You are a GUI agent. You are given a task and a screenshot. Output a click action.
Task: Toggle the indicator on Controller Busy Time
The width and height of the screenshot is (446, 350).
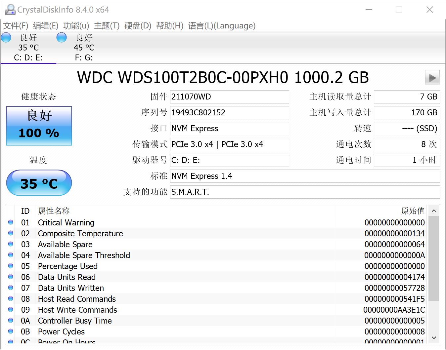[10, 321]
